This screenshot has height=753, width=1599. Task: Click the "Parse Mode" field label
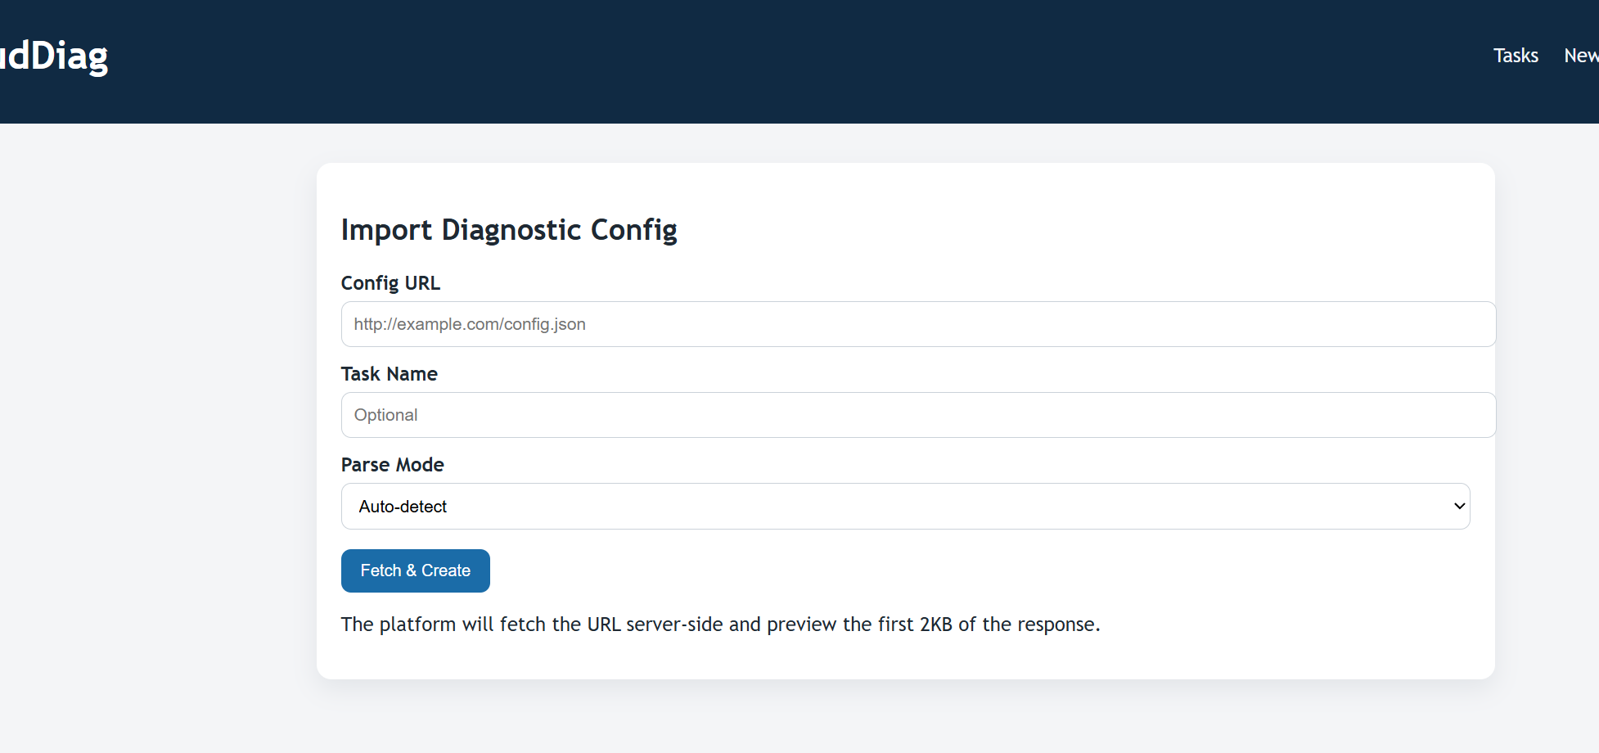(392, 465)
